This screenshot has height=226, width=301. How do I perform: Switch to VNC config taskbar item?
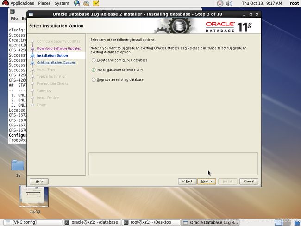coord(32,222)
